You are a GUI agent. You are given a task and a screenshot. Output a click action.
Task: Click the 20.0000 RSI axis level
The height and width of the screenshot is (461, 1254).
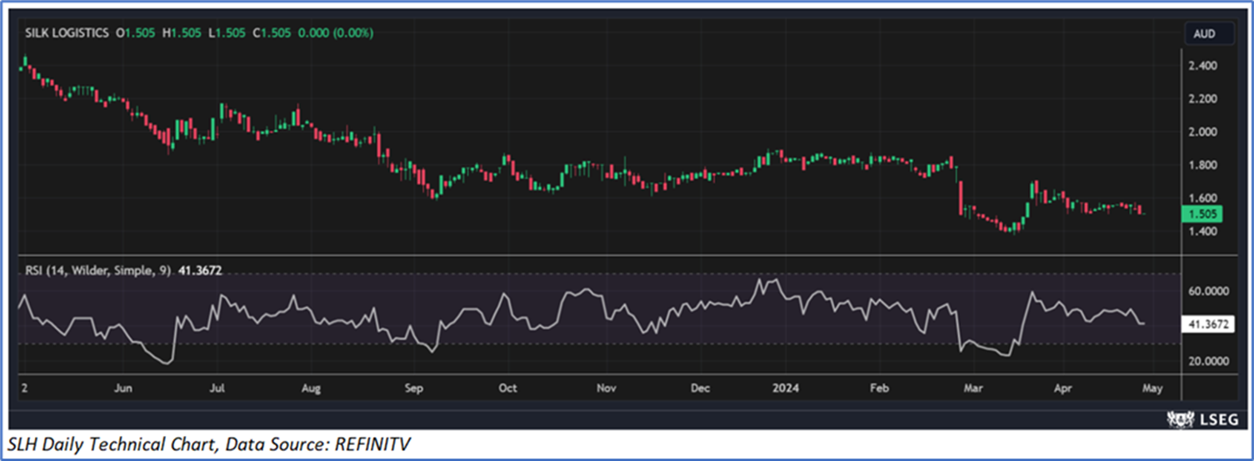1207,361
